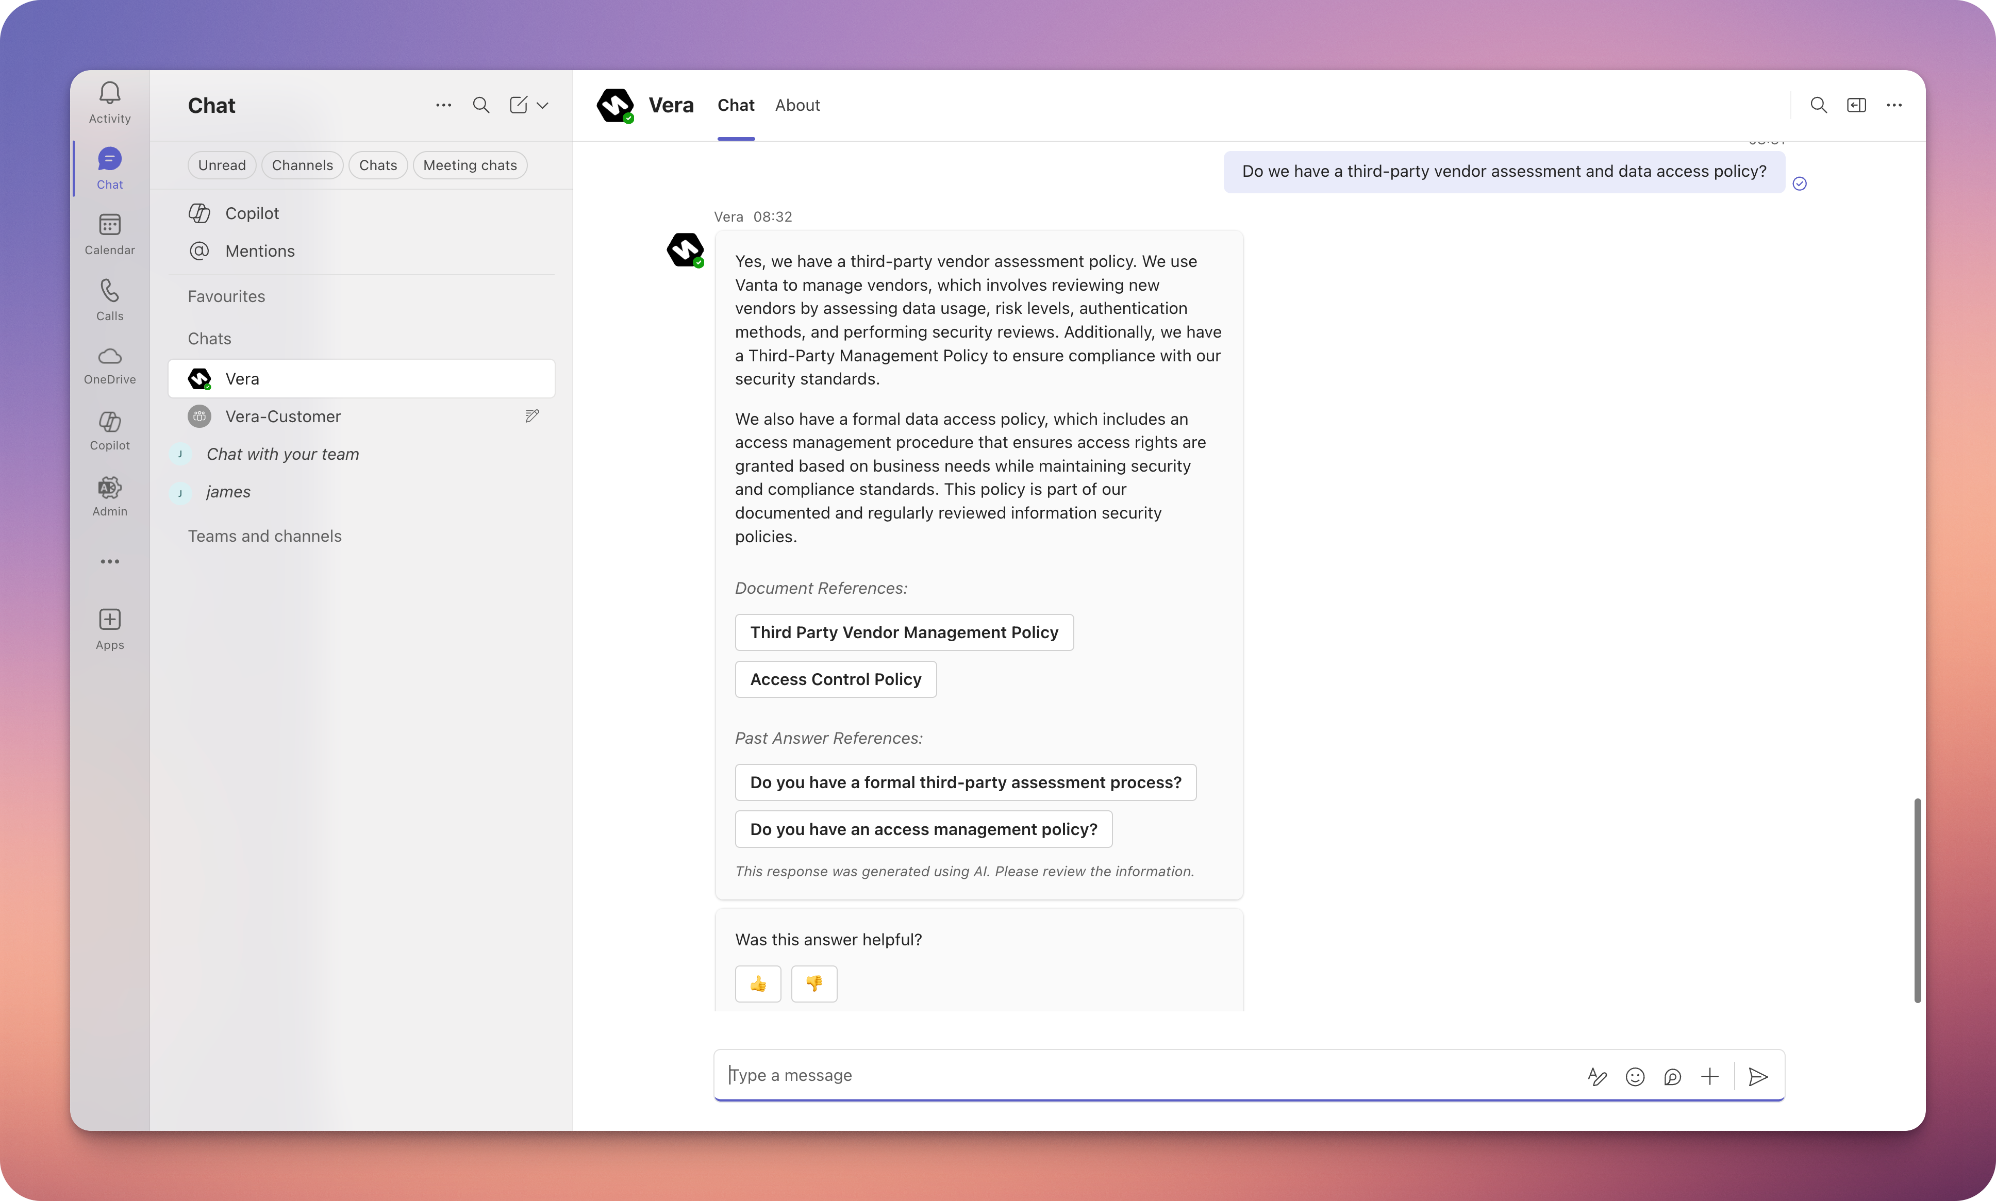Open the Calls phone icon
This screenshot has width=1996, height=1201.
coord(109,291)
